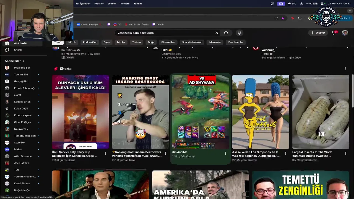The height and width of the screenshot is (199, 354).
Task: Play the Katy Perry fire Short thumbnail
Action: click(x=80, y=112)
